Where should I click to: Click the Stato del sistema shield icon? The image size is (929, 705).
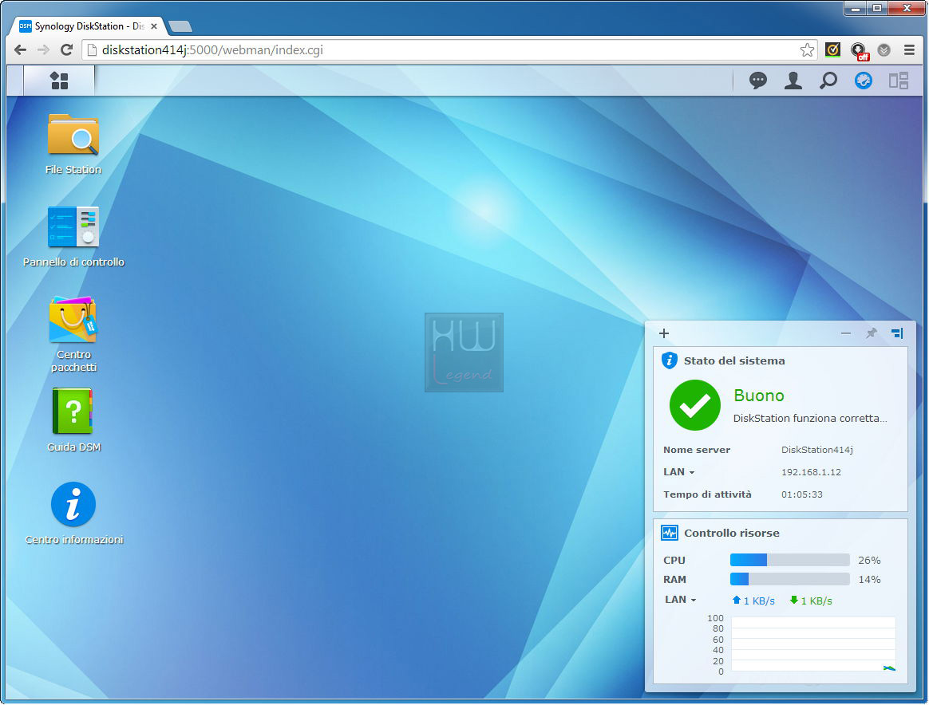pyautogui.click(x=670, y=360)
